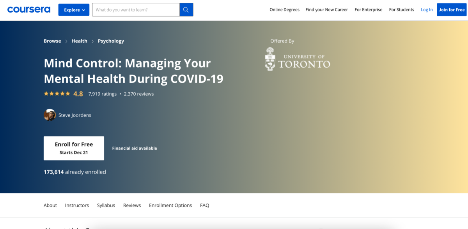Switch to the Instructors tab
The width and height of the screenshot is (468, 229).
pos(77,205)
